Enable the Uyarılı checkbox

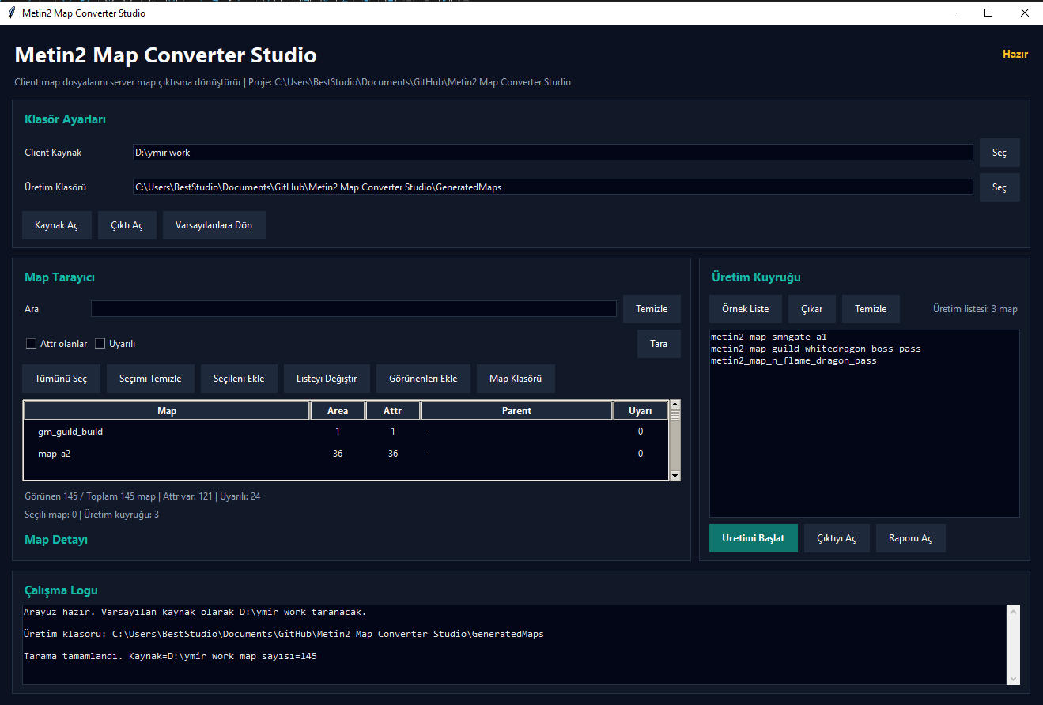coord(100,344)
